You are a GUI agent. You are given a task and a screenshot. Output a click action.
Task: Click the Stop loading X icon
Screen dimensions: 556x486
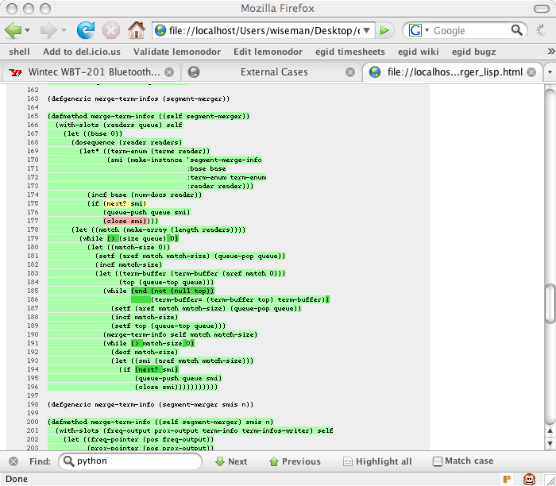pos(111,30)
